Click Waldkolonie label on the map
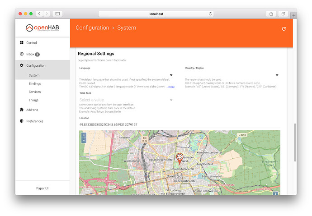The width and height of the screenshot is (312, 216). click(x=132, y=161)
